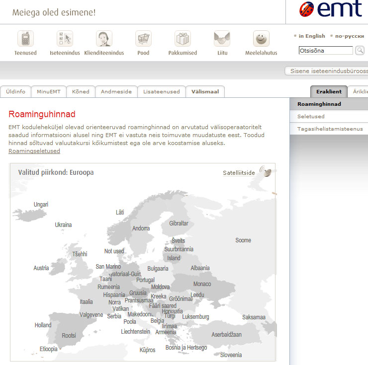The image size is (368, 365).
Task: Select Portugal label on the map
Action: click(145, 280)
